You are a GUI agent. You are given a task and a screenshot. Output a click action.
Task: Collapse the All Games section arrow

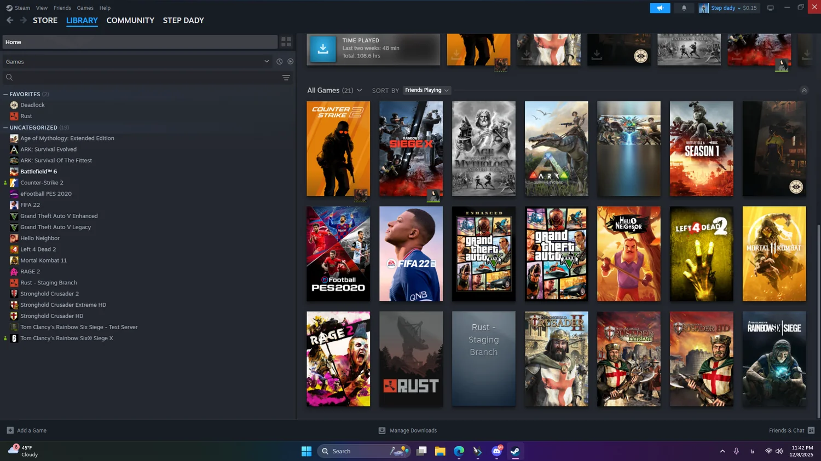point(803,90)
